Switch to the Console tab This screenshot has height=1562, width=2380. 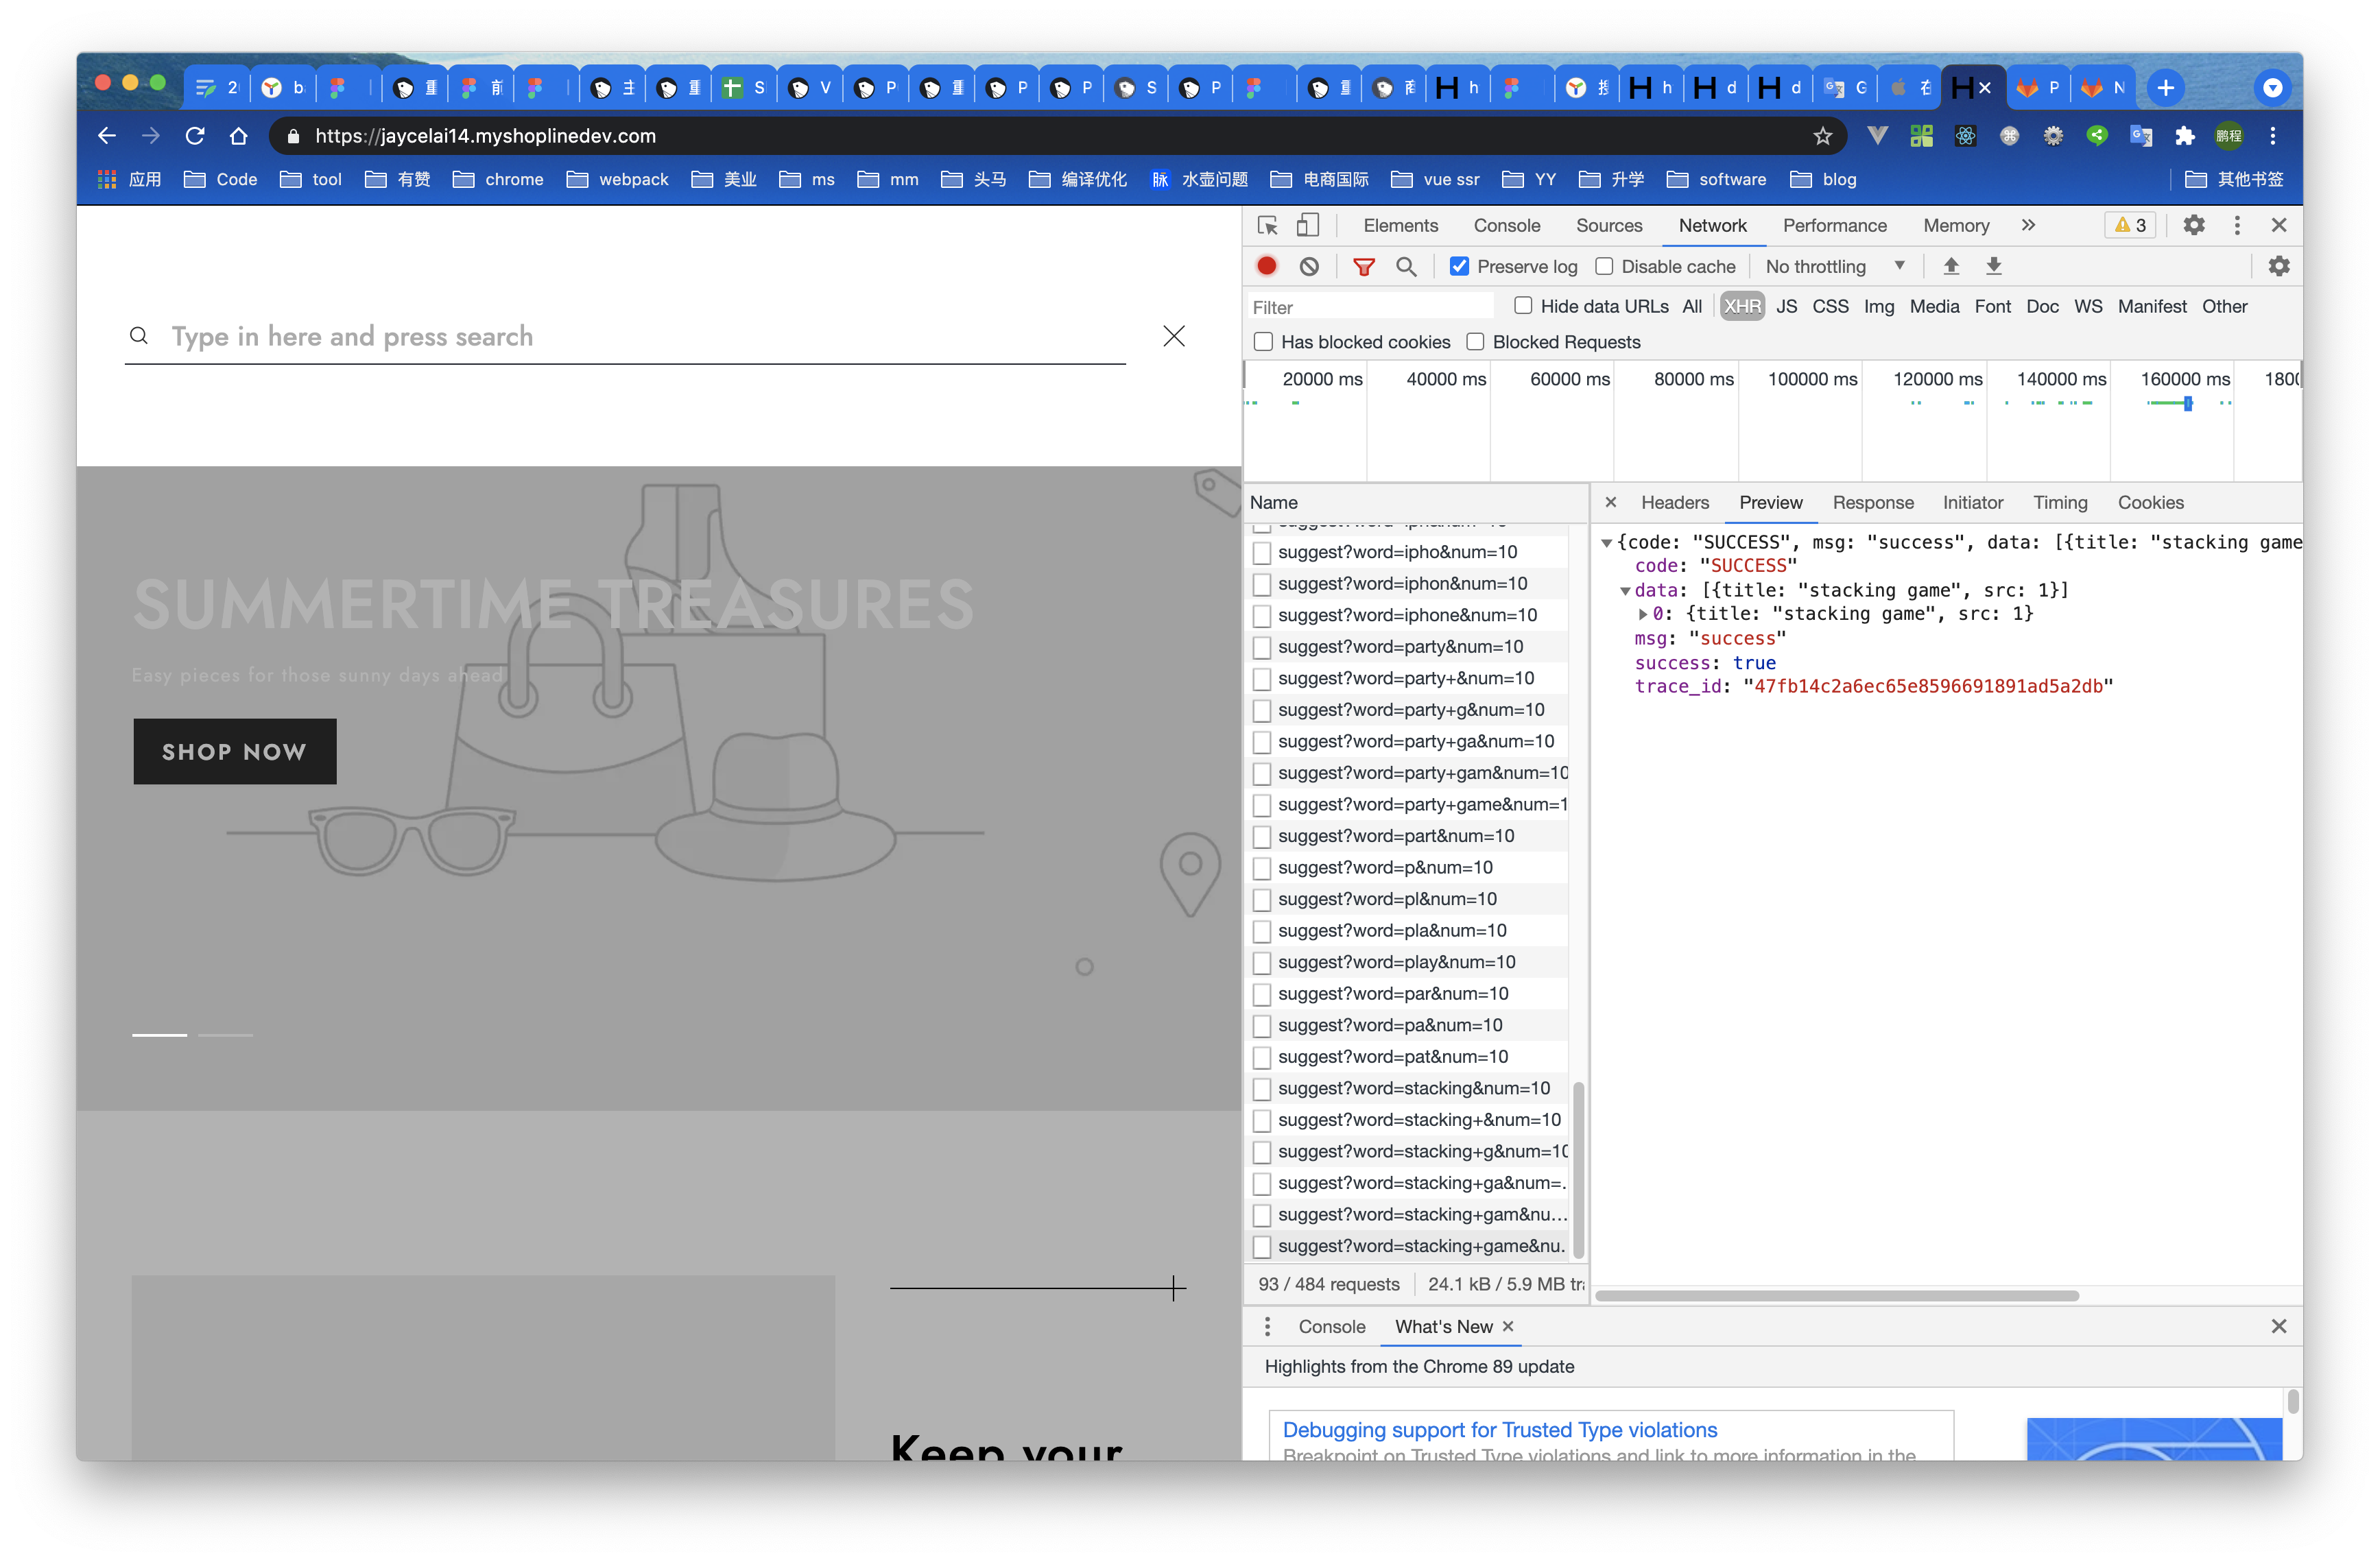[1506, 225]
